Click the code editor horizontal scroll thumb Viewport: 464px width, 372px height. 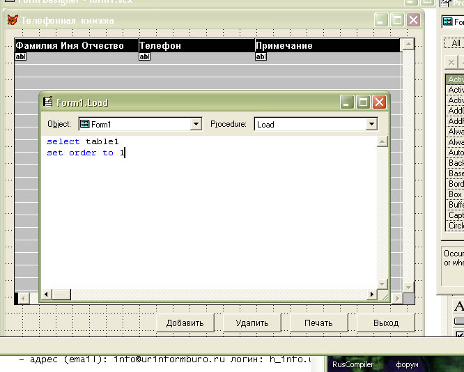click(61, 294)
